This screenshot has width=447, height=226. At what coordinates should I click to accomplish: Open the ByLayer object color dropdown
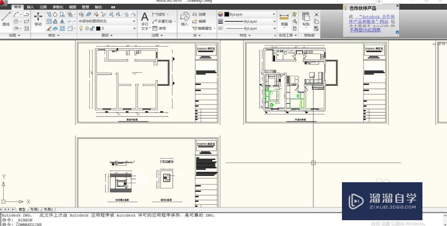[250, 14]
